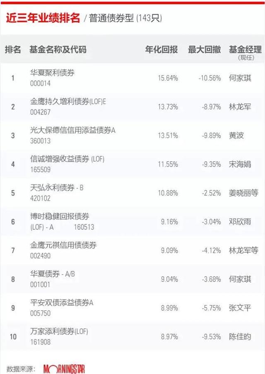Click fund manager 何家琪 in first row
The image size is (265, 374).
(240, 78)
